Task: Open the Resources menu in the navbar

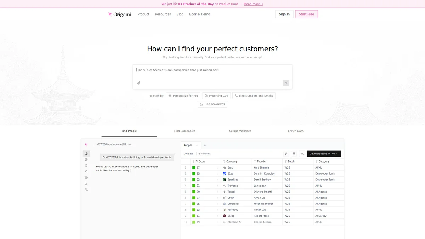Action: (x=163, y=14)
